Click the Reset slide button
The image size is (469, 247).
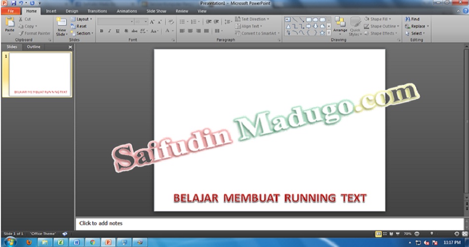pos(78,26)
